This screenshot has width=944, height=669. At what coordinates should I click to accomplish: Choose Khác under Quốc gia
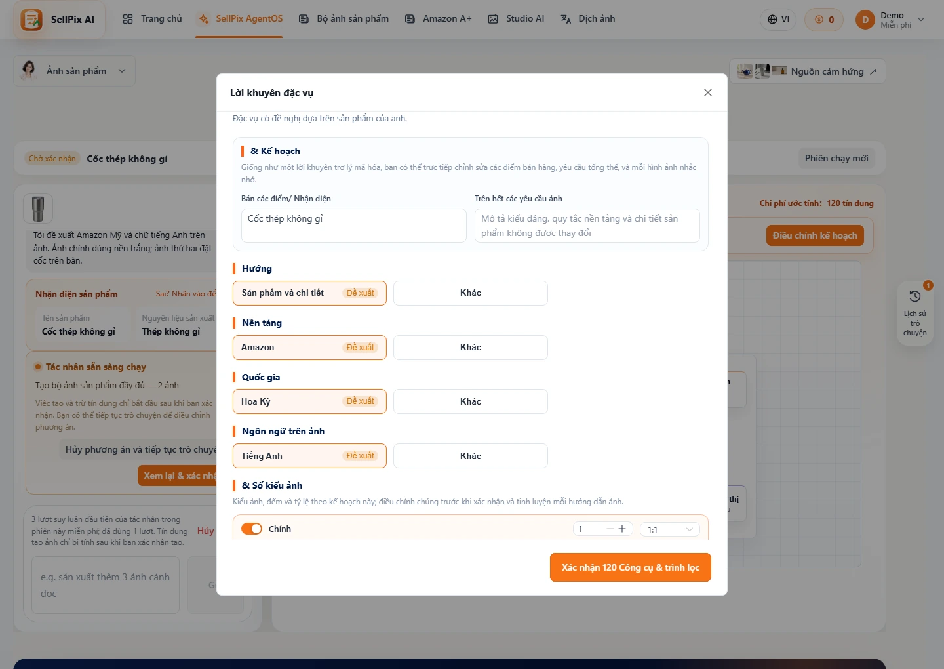click(x=471, y=401)
